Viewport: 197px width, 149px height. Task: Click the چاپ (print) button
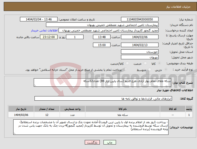[109, 142]
